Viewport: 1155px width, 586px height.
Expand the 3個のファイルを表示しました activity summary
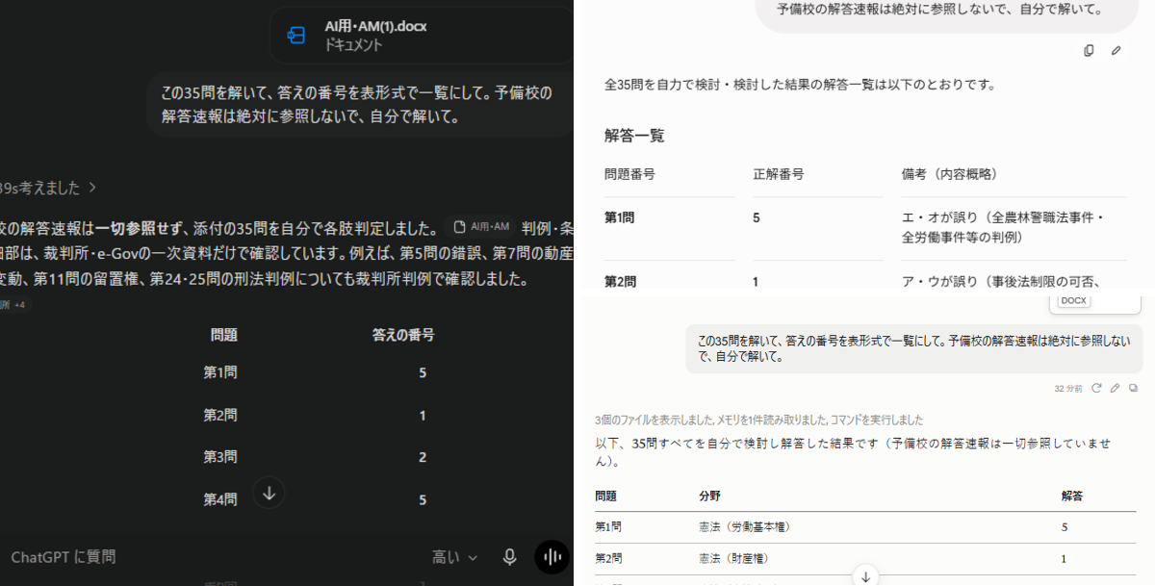[x=759, y=420]
